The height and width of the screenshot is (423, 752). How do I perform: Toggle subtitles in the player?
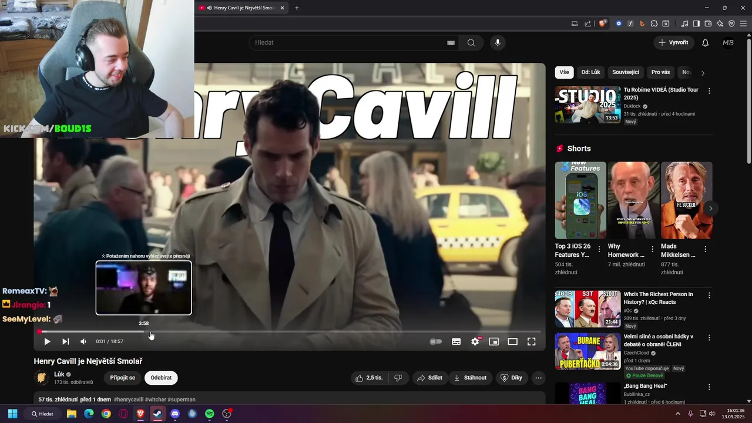click(456, 341)
